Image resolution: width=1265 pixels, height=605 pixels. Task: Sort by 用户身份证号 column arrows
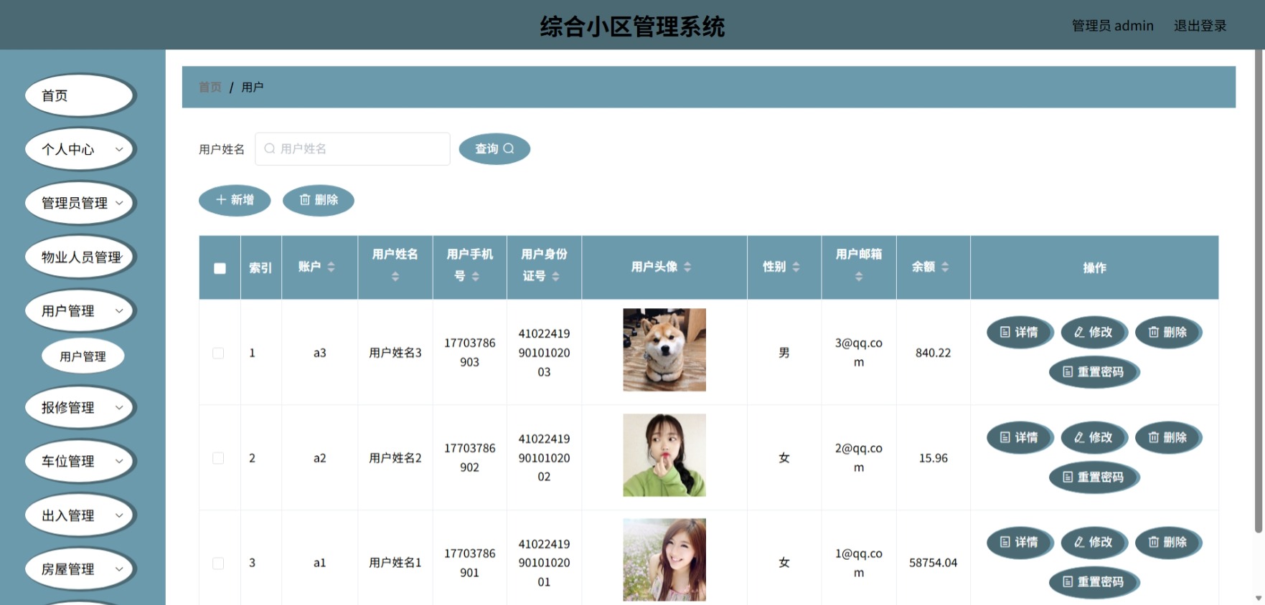(555, 276)
